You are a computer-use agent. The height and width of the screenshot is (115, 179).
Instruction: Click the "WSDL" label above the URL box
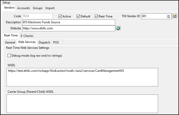(11, 65)
